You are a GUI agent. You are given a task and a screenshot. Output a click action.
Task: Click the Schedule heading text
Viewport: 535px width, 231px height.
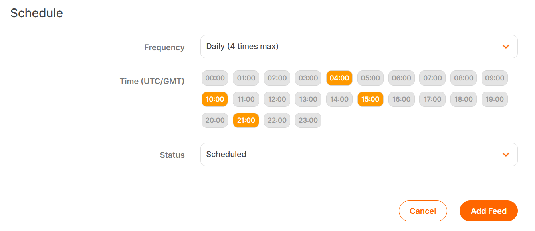click(x=36, y=13)
